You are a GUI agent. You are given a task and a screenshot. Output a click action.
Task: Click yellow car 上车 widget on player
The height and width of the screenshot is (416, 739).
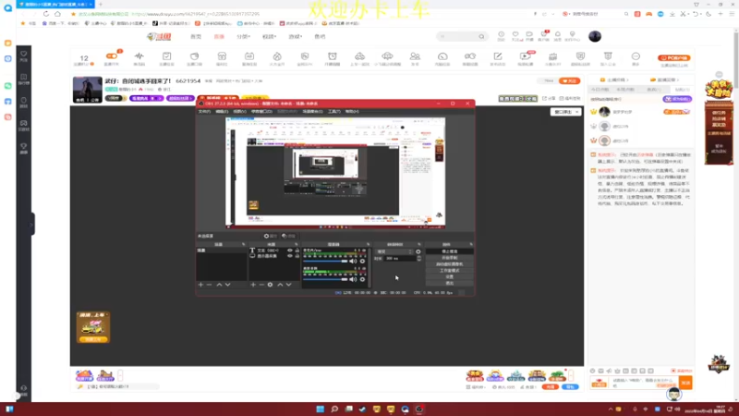coord(93,327)
